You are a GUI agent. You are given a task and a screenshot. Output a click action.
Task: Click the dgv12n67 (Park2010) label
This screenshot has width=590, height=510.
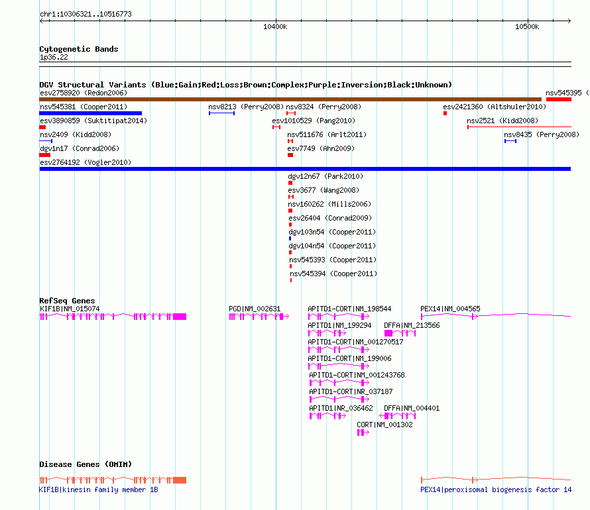click(x=325, y=176)
